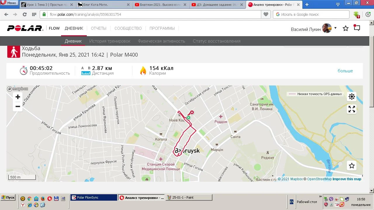Switch to Блог Кота Моти tab
The image size is (374, 210).
coord(104,5)
